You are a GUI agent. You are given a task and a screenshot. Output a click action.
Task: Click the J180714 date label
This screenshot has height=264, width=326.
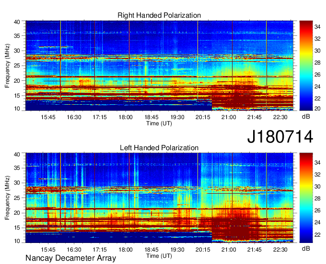coord(280,137)
